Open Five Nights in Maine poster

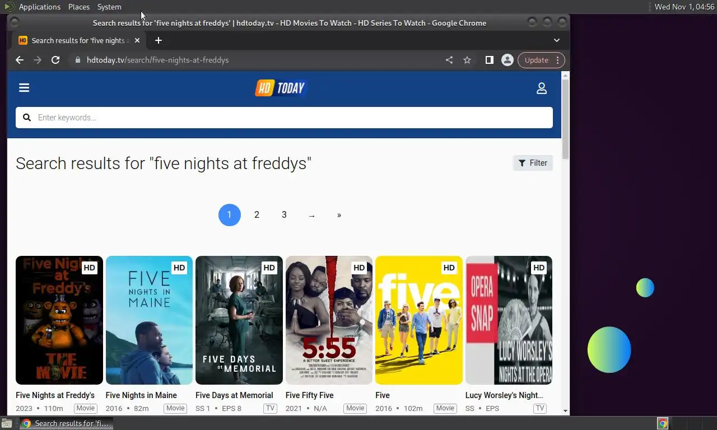coord(149,320)
